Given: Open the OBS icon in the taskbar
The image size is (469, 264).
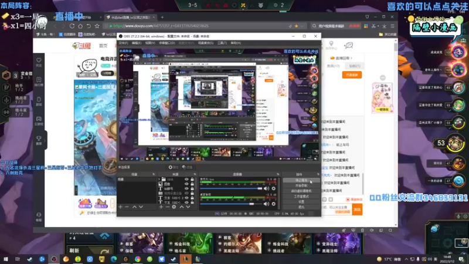Looking at the screenshot, I should (x=54, y=259).
